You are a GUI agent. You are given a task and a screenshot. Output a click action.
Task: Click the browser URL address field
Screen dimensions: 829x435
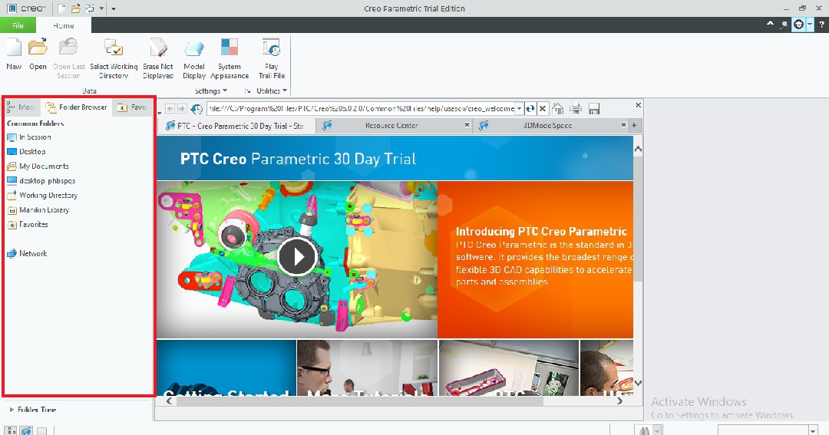[x=359, y=109]
